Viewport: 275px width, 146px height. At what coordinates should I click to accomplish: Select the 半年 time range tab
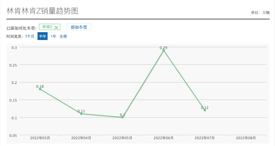(x=42, y=36)
